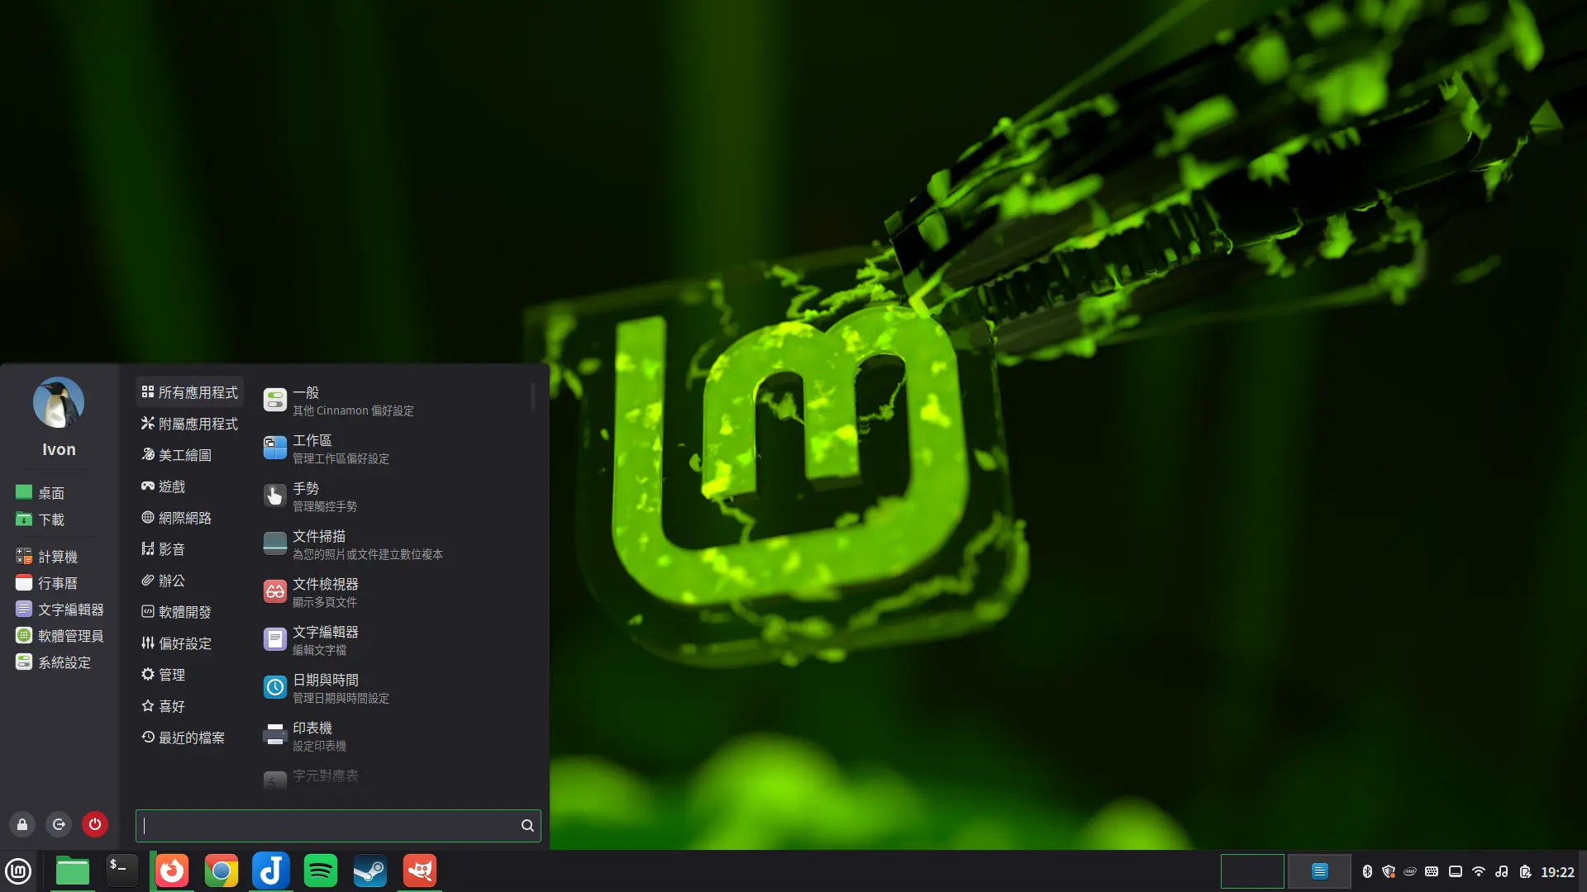Select the 偏好設定 (Preferences) category
The image size is (1587, 892).
point(183,643)
